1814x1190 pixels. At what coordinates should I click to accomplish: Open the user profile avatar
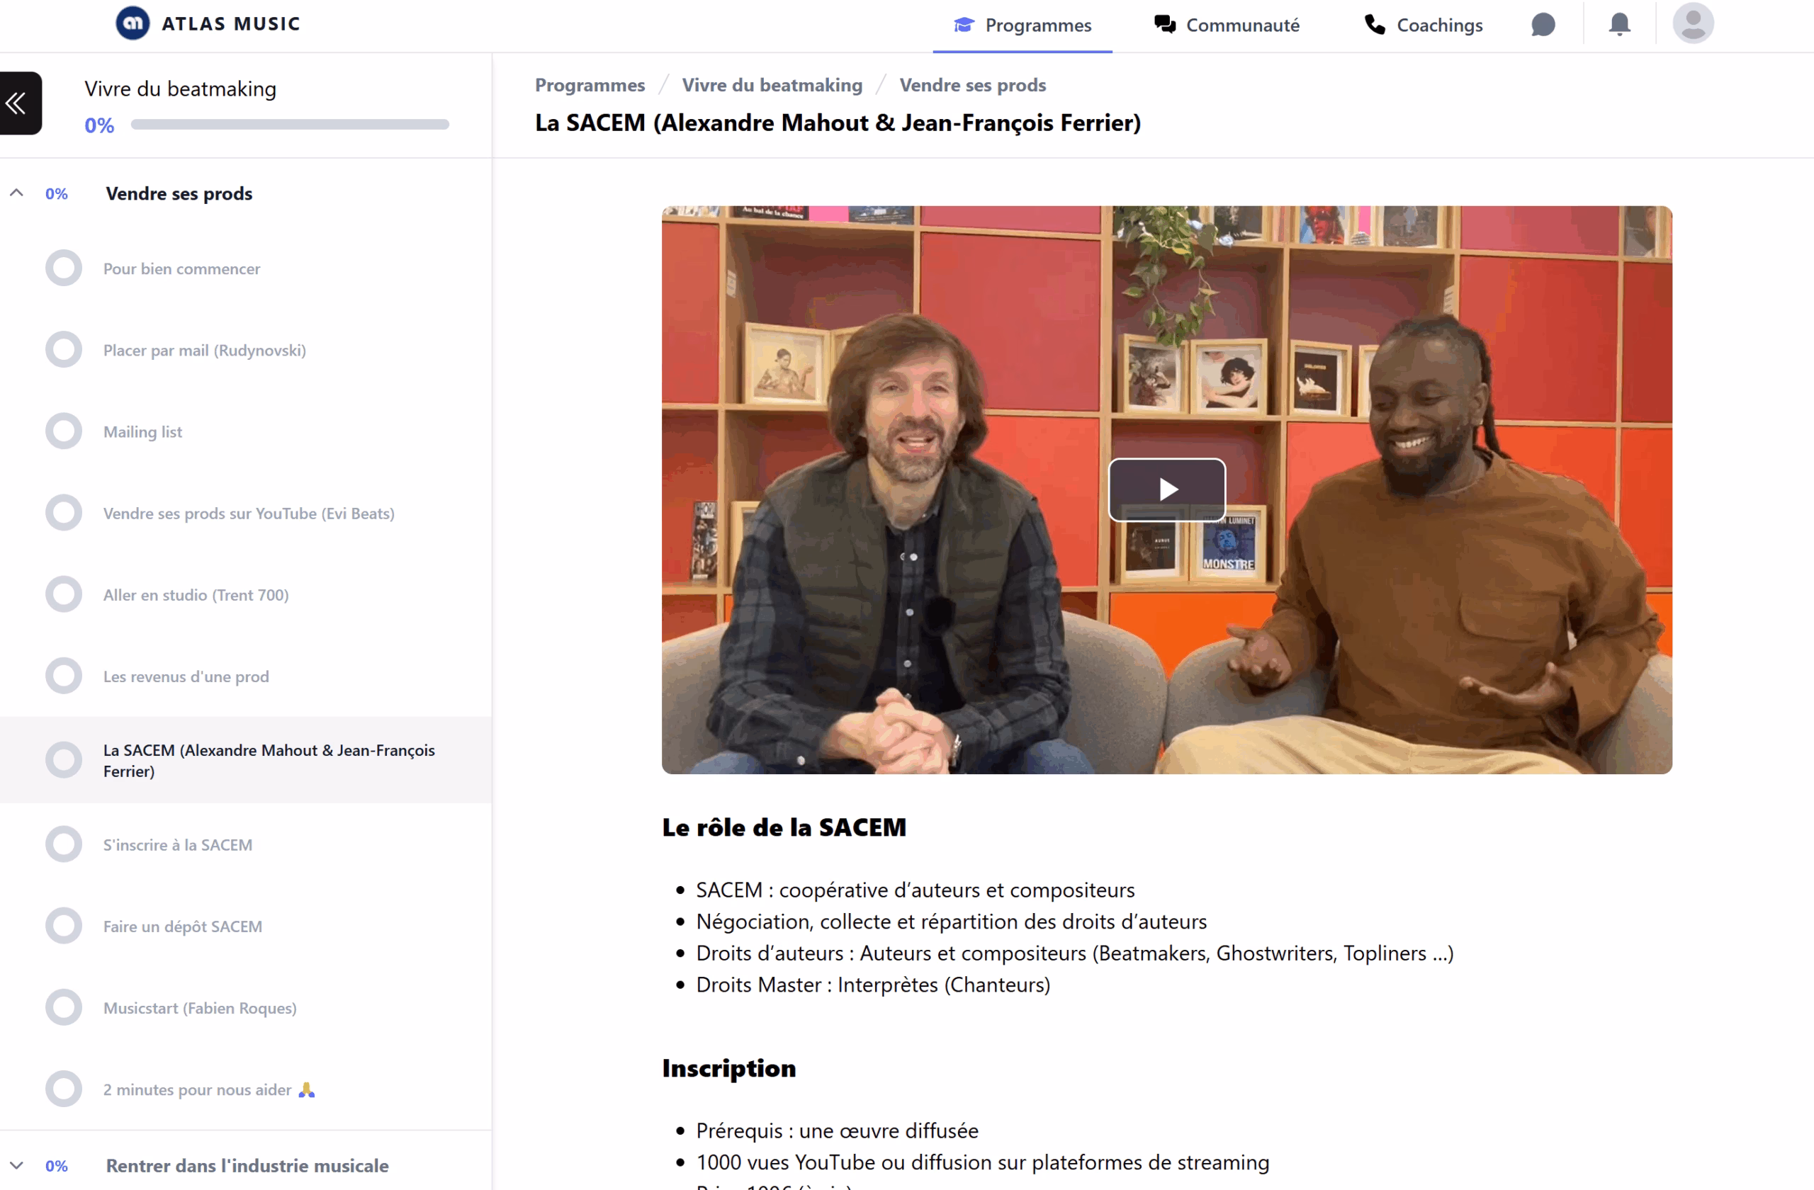tap(1692, 23)
